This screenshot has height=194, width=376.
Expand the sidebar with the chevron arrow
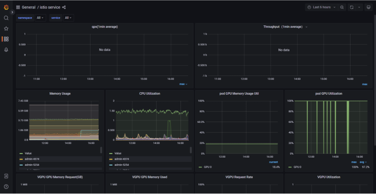12,12
